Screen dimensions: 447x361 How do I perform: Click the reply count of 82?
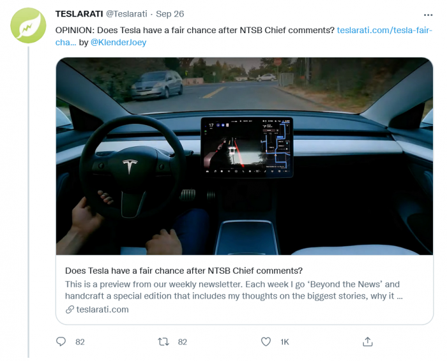[80, 342]
